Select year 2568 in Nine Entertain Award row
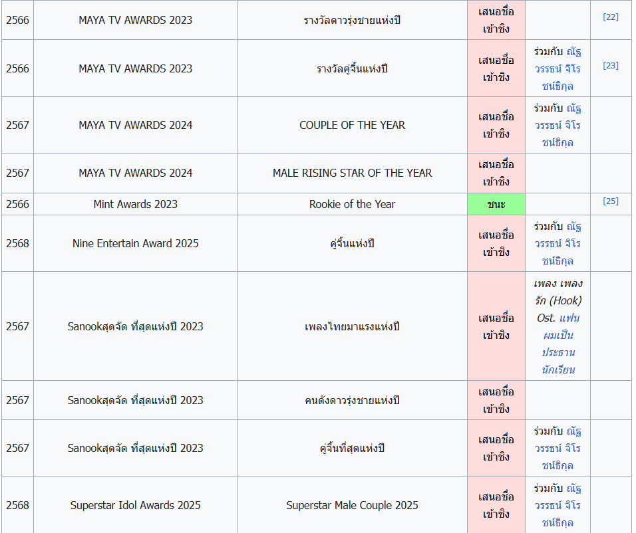This screenshot has height=533, width=636. pos(17,244)
